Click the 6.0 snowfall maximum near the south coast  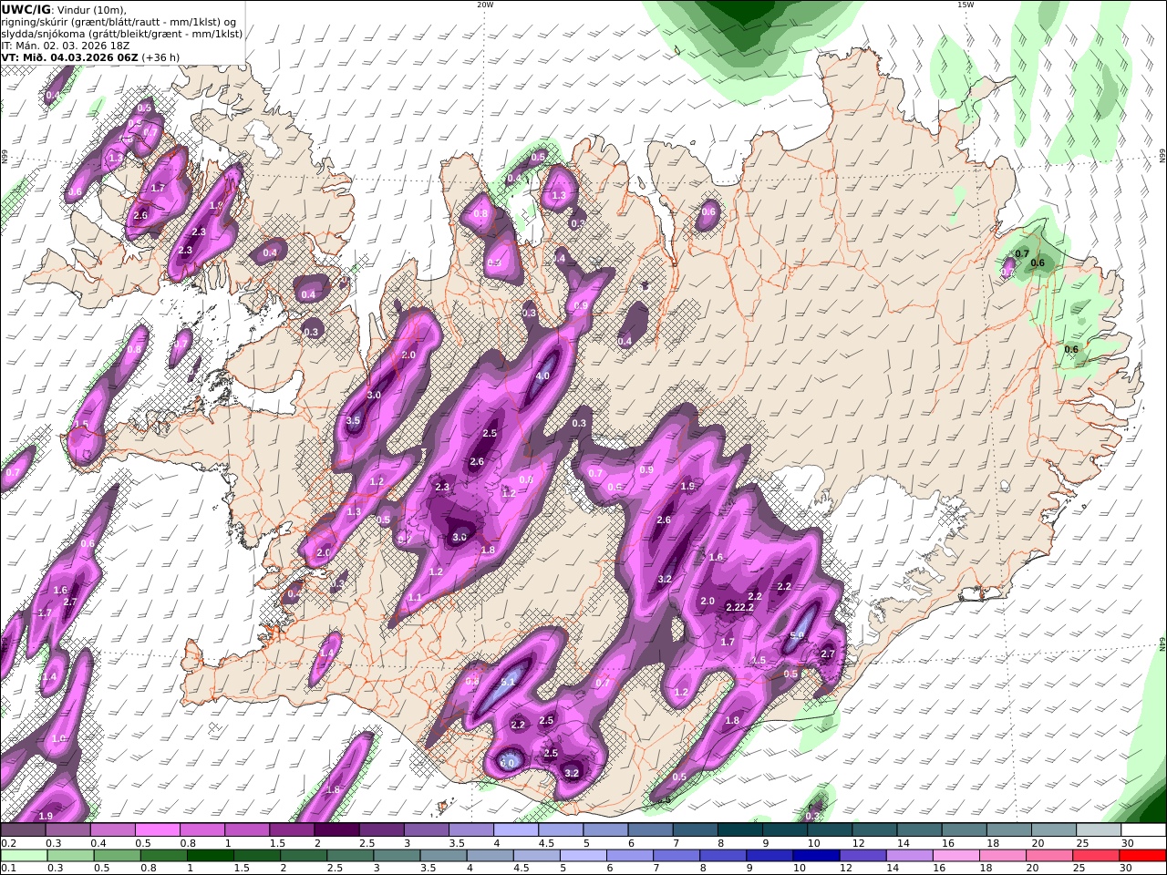[x=508, y=763]
